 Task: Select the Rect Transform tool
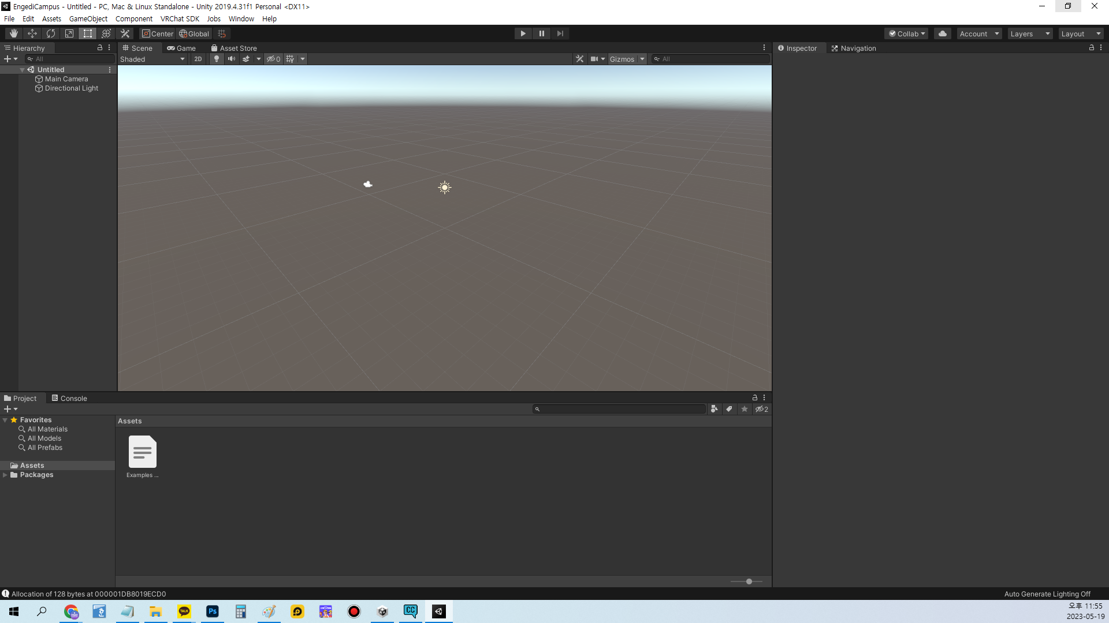coord(88,33)
